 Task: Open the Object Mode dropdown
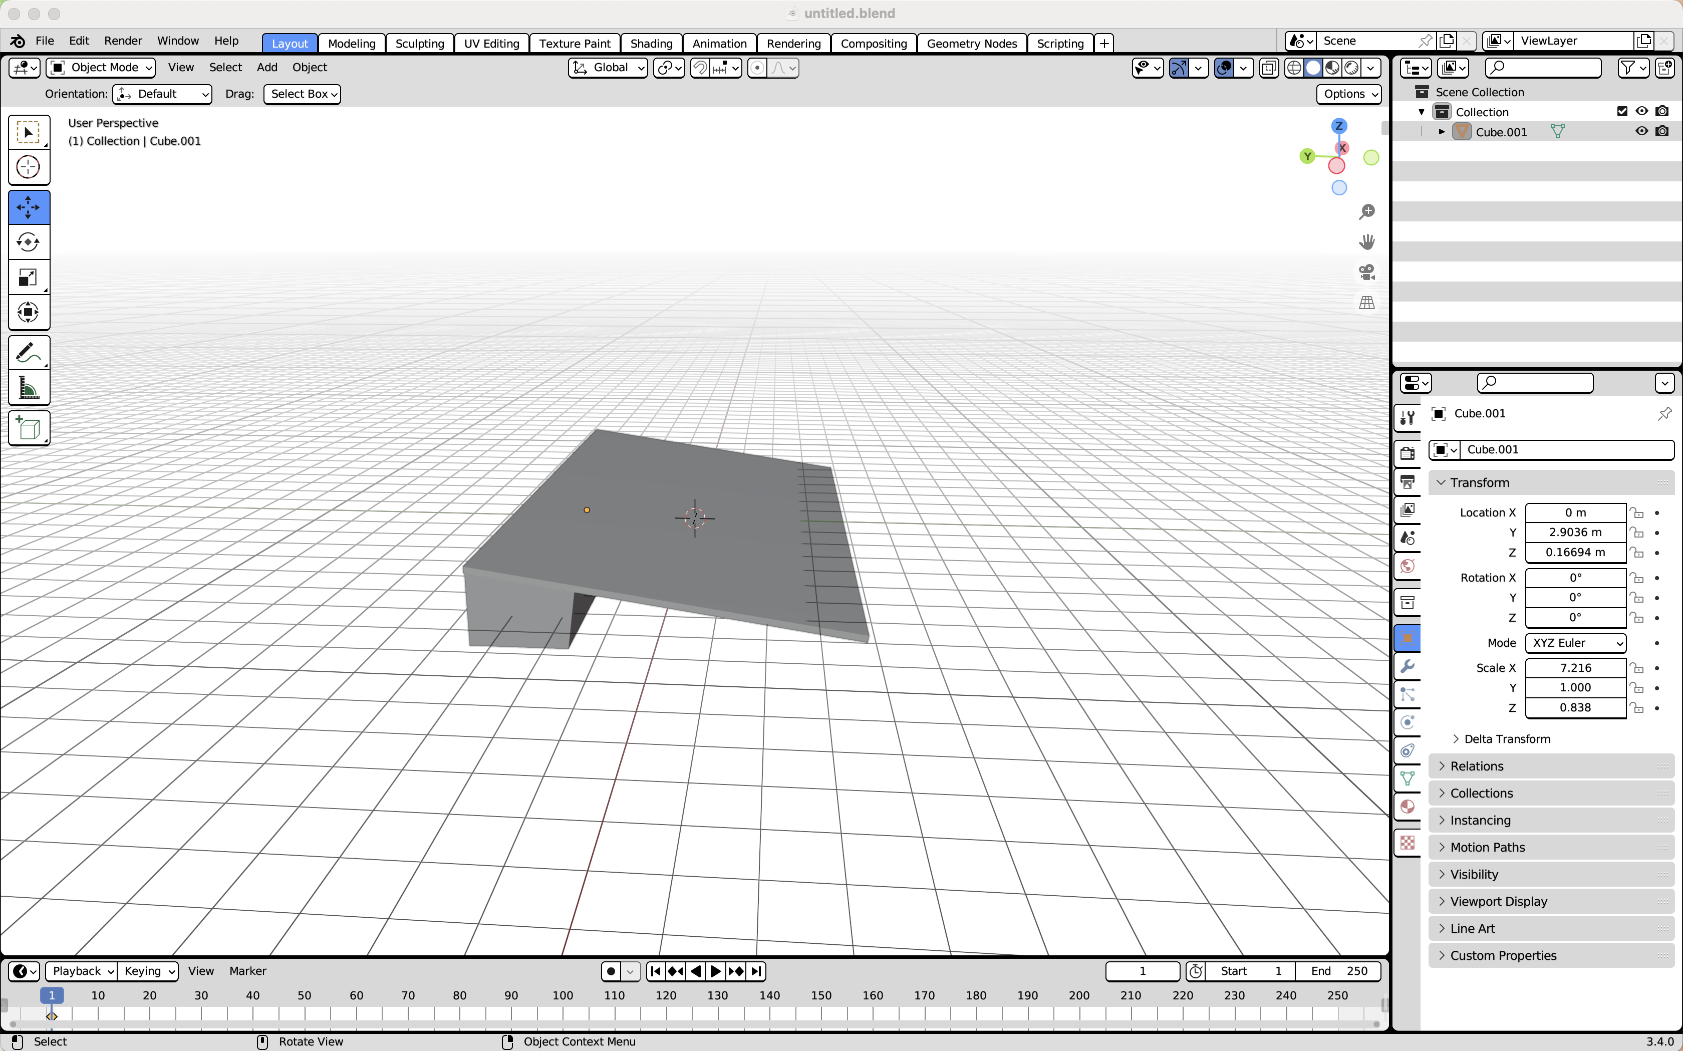click(102, 68)
